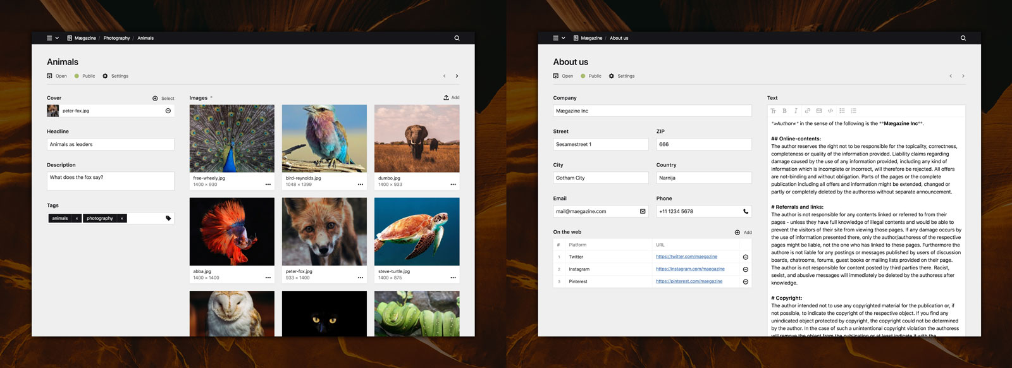Open the headings dropdown in Text toolbar
This screenshot has height=368, width=1012.
(773, 111)
